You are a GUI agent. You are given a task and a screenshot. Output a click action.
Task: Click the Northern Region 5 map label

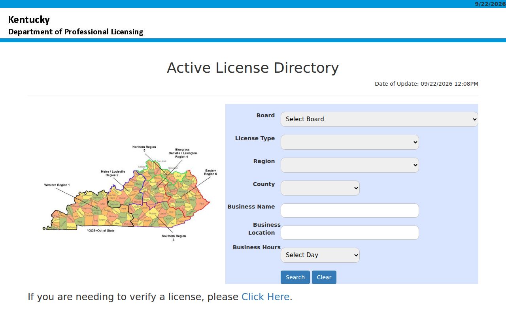(144, 149)
